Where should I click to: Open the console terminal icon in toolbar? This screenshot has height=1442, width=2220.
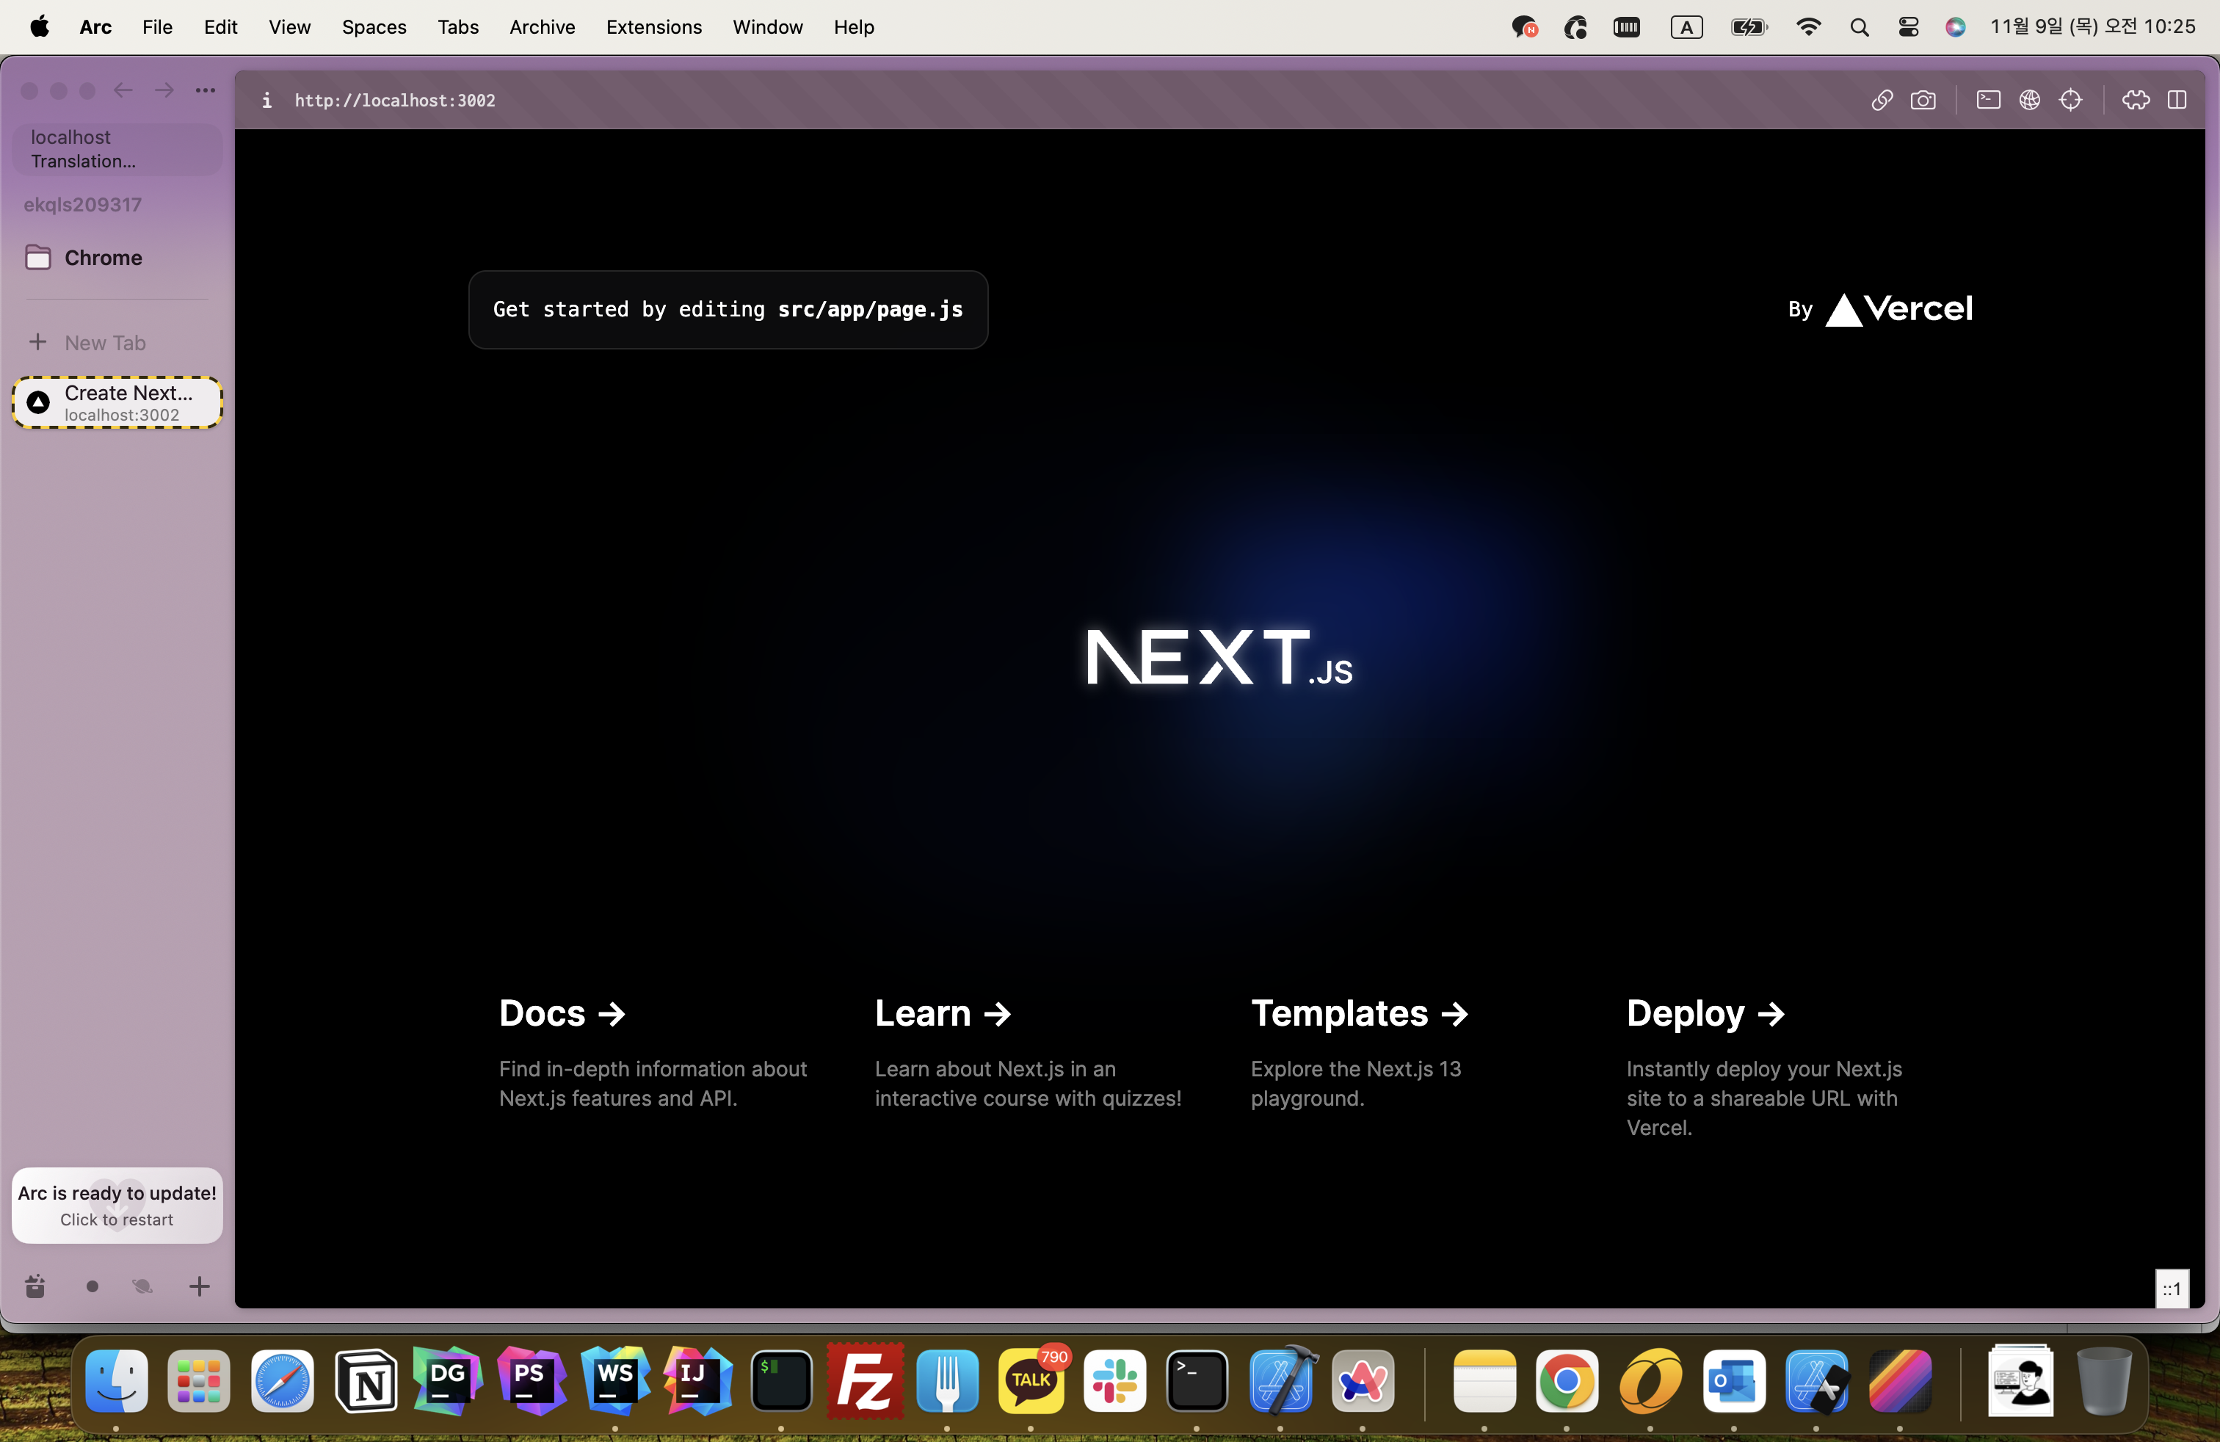pyautogui.click(x=1988, y=100)
